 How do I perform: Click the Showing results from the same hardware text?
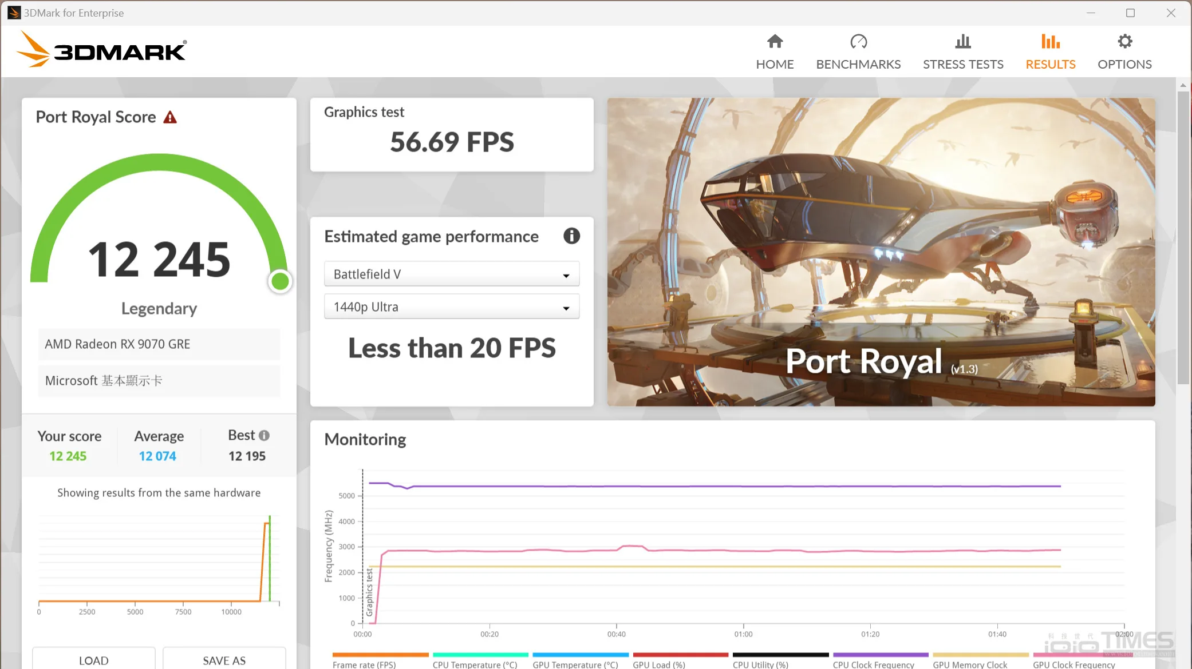[159, 493]
